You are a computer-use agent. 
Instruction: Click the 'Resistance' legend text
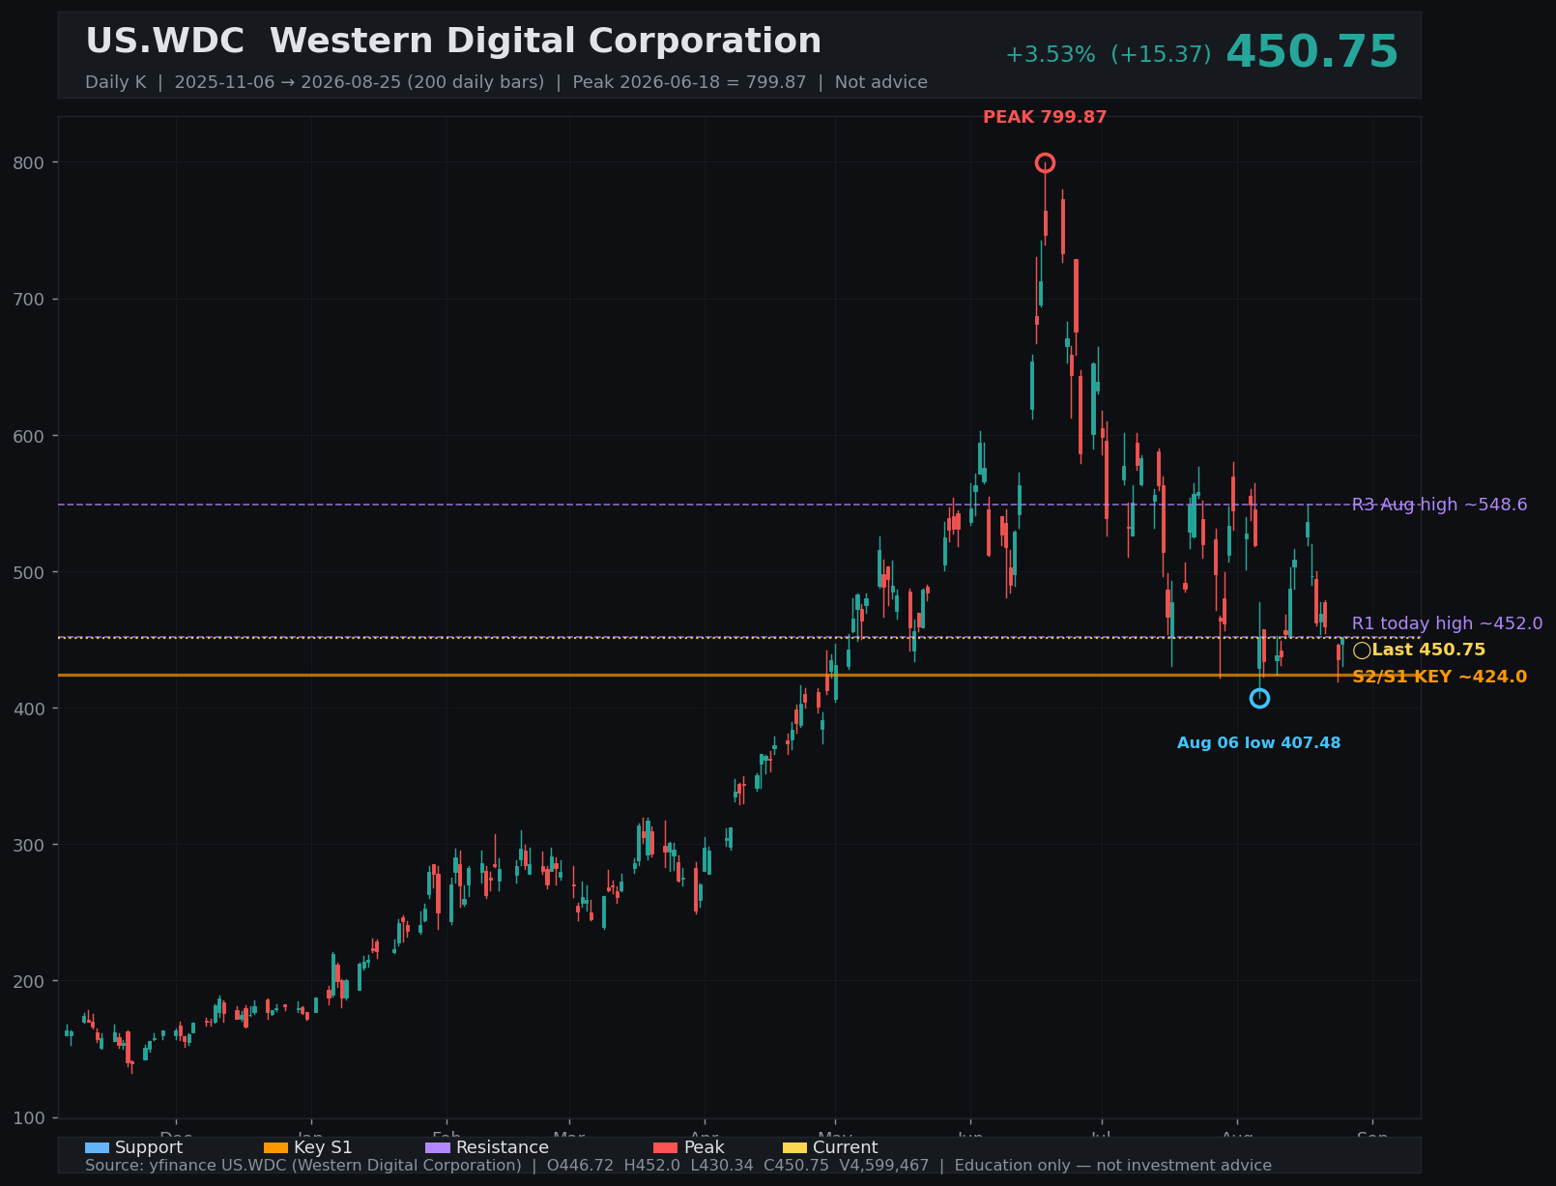(503, 1147)
